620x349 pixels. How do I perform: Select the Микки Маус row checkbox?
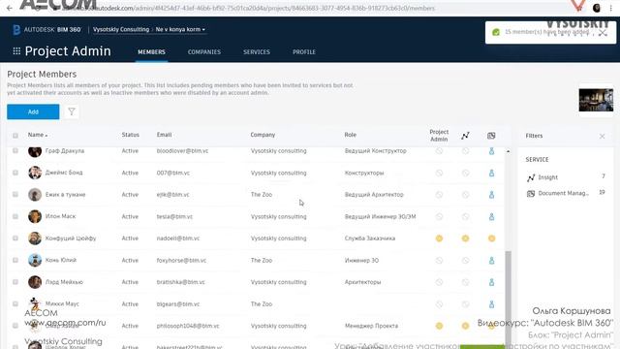15,303
